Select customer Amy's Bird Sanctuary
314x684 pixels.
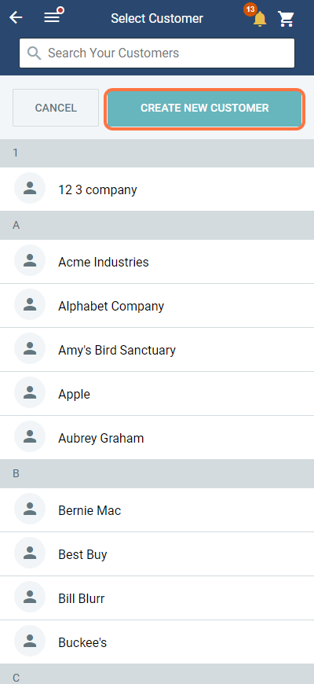click(x=157, y=350)
